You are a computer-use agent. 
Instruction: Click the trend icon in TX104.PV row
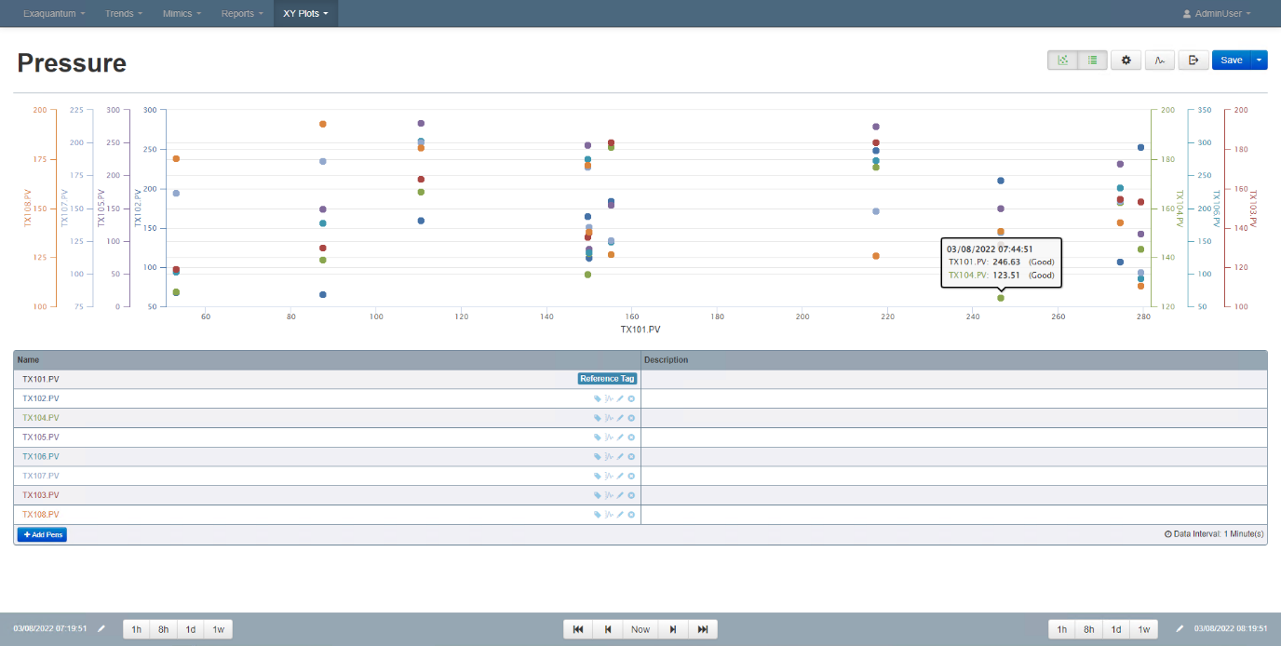coord(609,418)
